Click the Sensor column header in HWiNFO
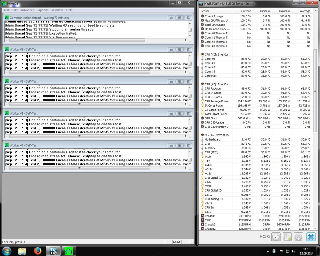The width and height of the screenshot is (320, 256). (216, 11)
